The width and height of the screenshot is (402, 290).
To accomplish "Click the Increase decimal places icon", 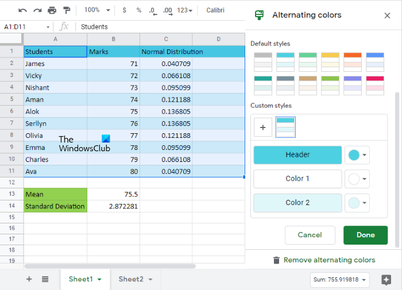I will [x=168, y=10].
